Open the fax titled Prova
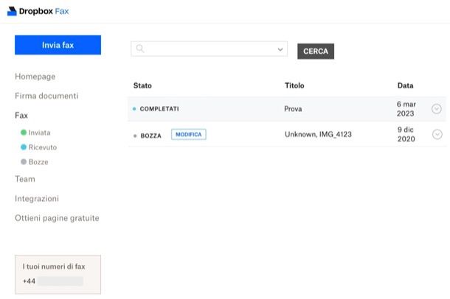This screenshot has height=299, width=450. pyautogui.click(x=293, y=109)
